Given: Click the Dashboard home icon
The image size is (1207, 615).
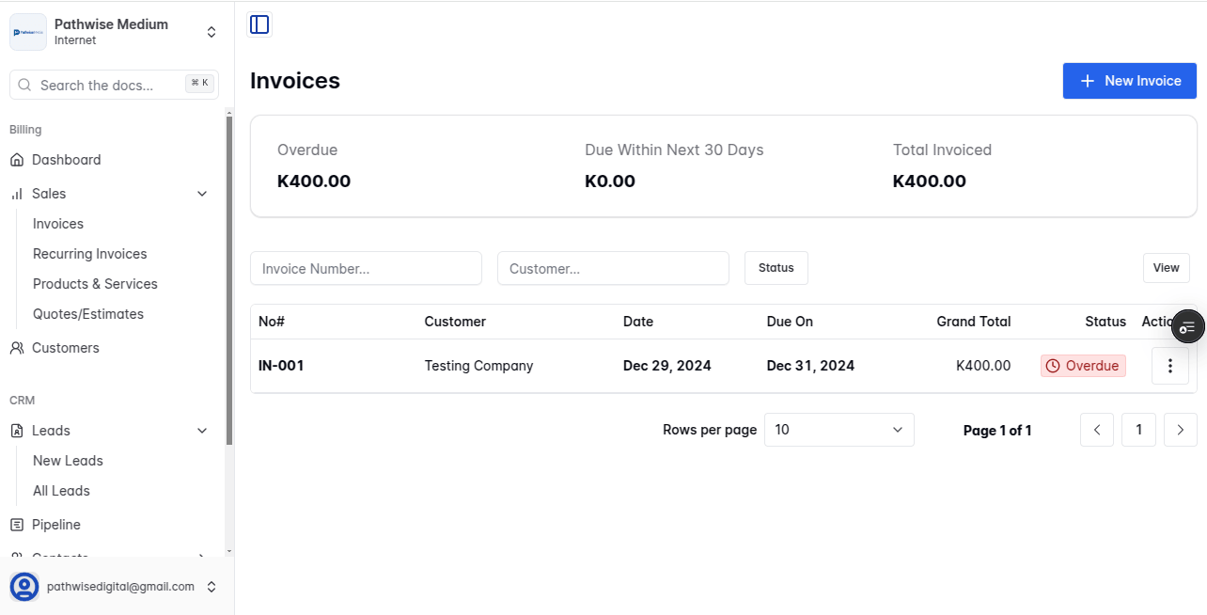Looking at the screenshot, I should tap(16, 159).
